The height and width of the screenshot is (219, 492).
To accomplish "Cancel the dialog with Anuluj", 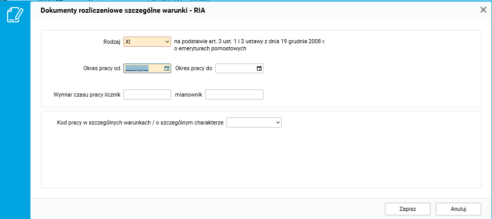I will 458,209.
